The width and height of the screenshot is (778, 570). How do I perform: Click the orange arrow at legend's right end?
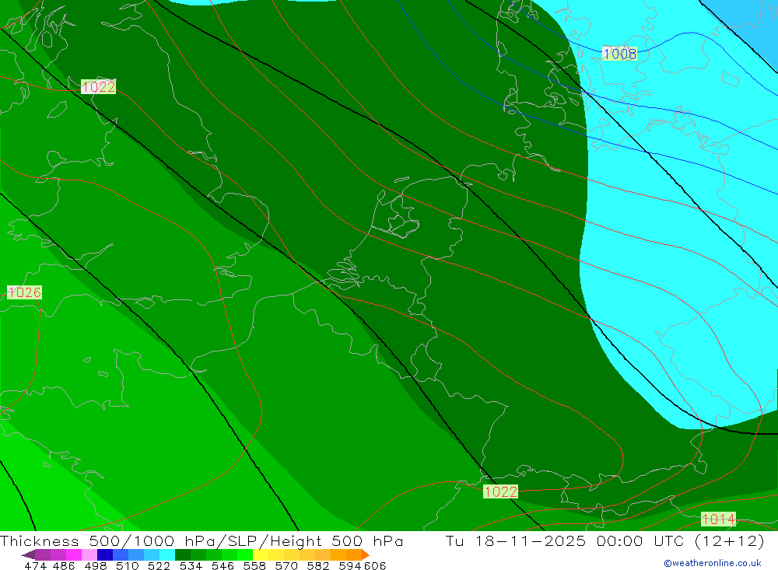click(366, 554)
